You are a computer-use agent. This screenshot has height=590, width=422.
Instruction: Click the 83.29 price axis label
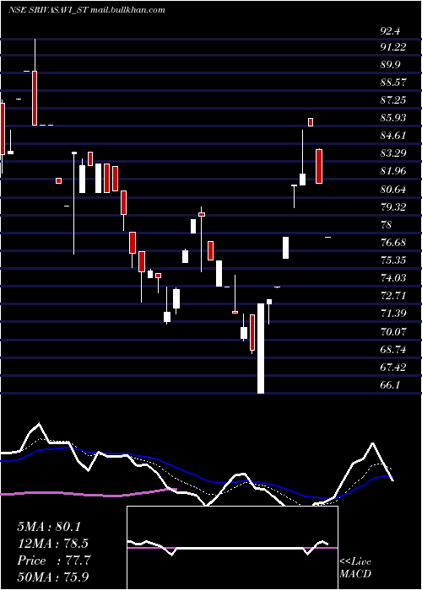[393, 153]
